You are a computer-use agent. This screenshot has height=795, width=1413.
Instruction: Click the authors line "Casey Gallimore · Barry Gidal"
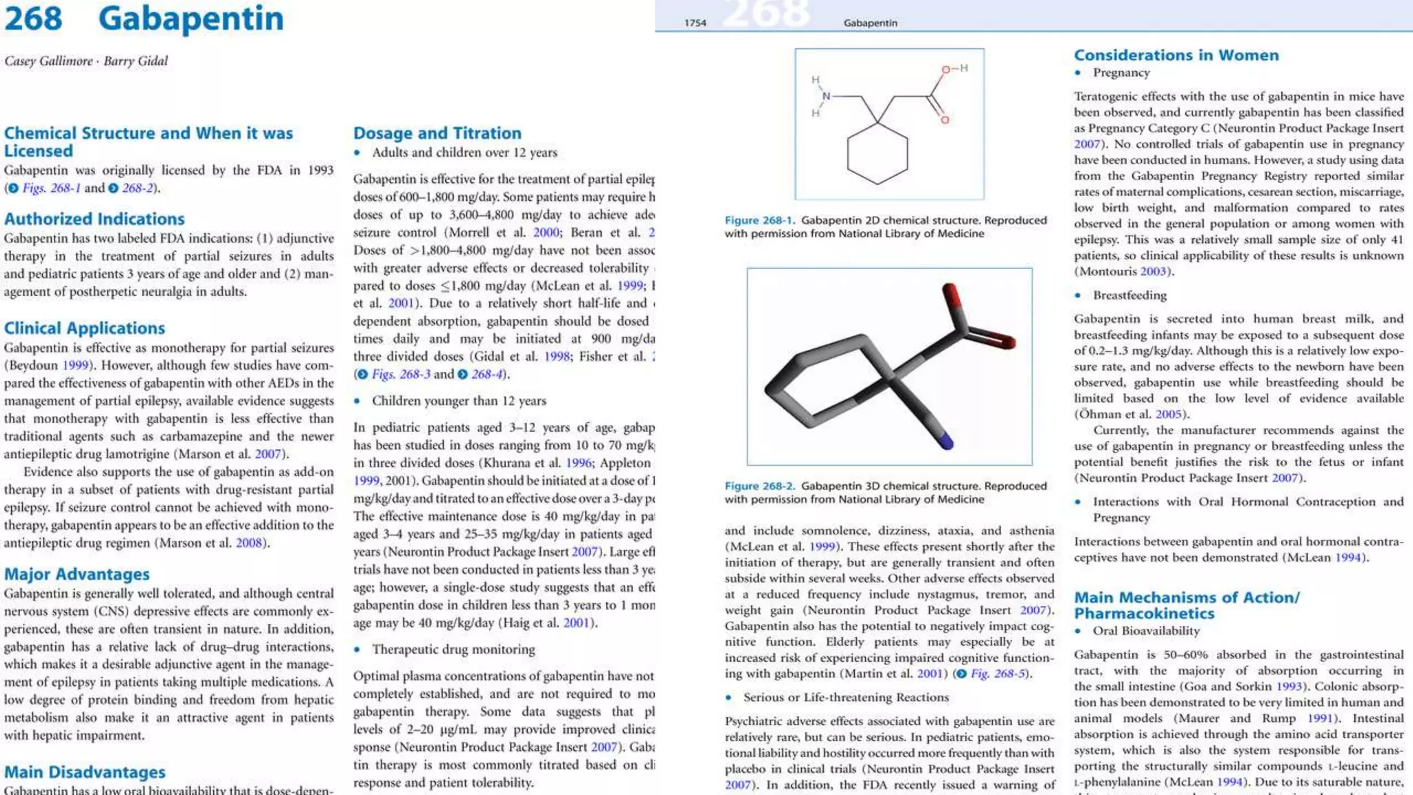(86, 61)
